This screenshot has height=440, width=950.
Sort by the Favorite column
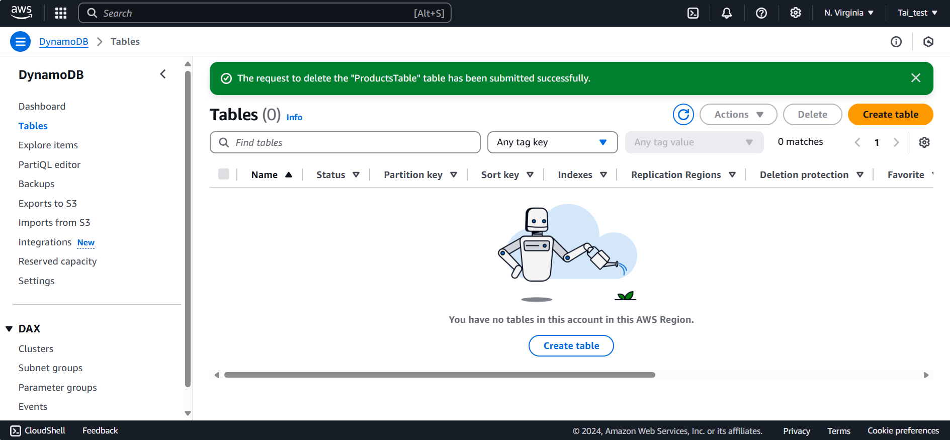[910, 174]
